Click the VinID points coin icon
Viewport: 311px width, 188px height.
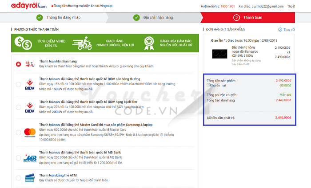23,43
